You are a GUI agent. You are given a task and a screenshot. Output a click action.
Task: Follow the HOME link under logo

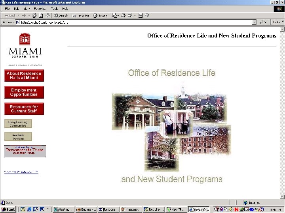click(11, 65)
